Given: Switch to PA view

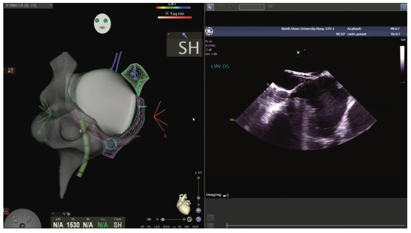Looking at the screenshot, I should [149, 227].
